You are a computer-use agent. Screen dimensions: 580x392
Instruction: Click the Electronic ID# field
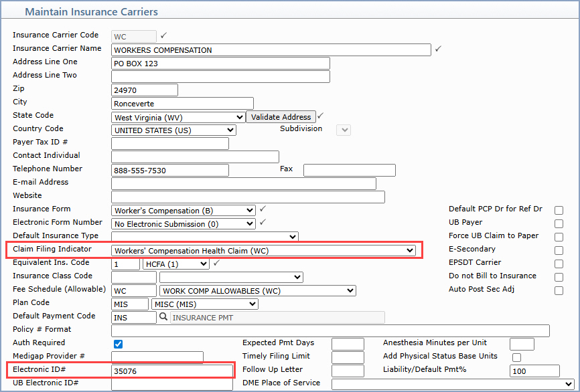pos(172,371)
